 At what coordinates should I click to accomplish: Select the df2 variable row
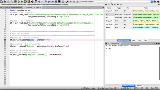point(132,17)
